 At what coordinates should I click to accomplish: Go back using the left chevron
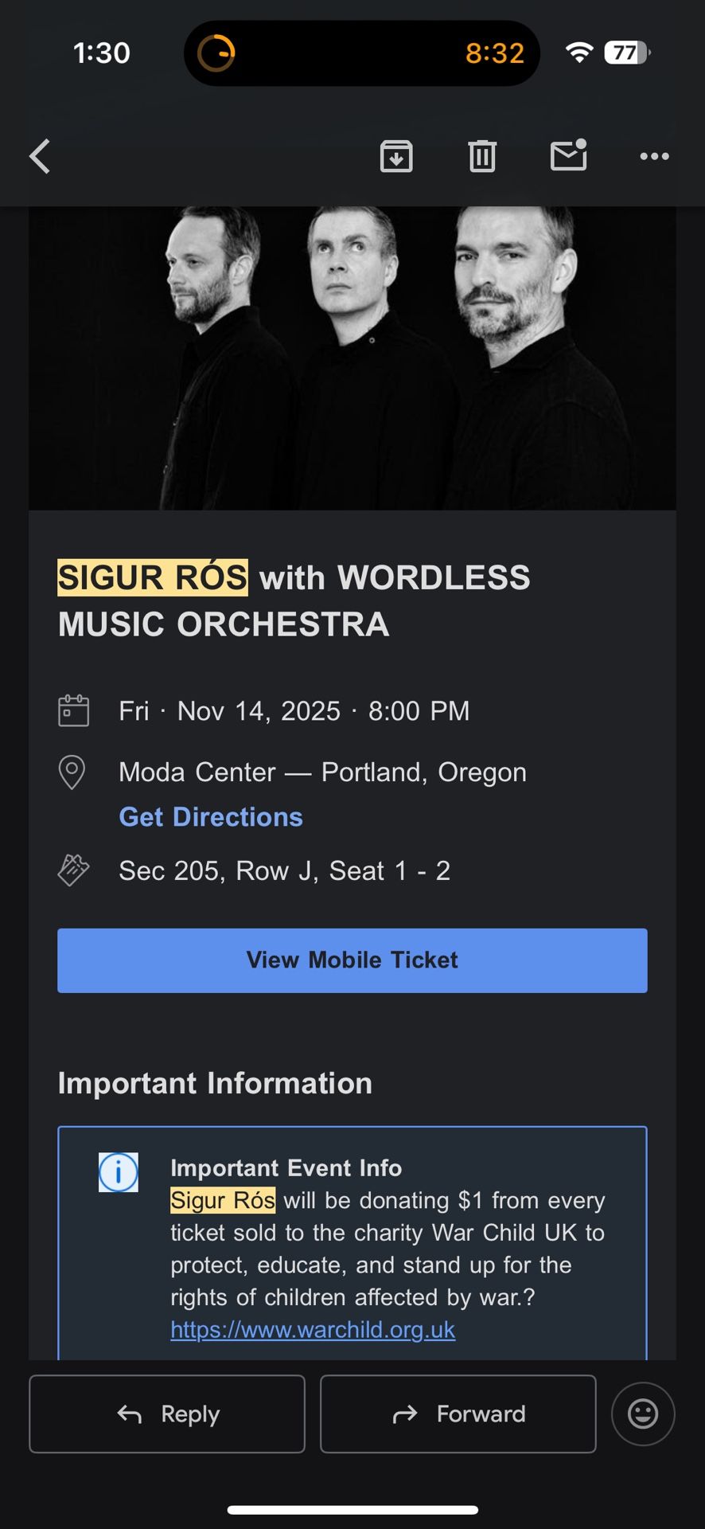40,156
